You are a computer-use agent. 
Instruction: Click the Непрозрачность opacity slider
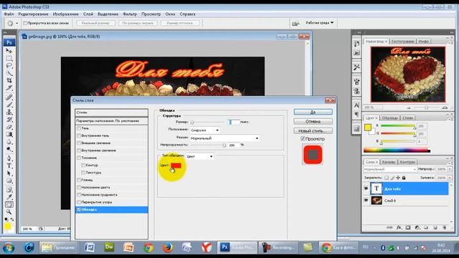tap(208, 145)
